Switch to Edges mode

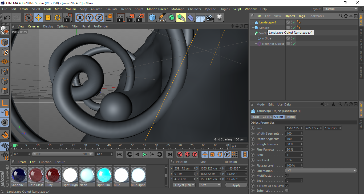coord(5,81)
